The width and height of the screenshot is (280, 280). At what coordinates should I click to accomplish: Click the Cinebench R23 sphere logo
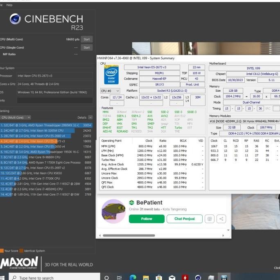coord(15,19)
